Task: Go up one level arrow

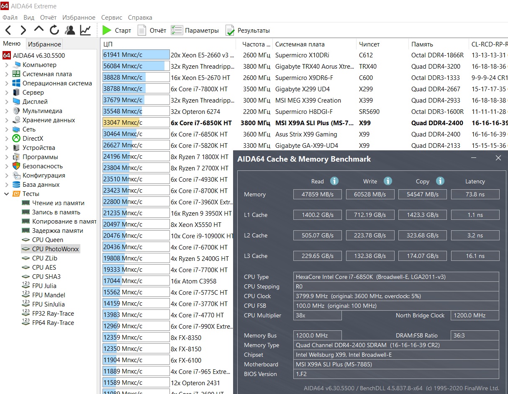Action: point(39,29)
